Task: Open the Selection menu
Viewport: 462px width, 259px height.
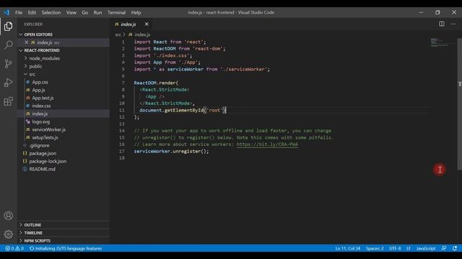Action: point(51,12)
